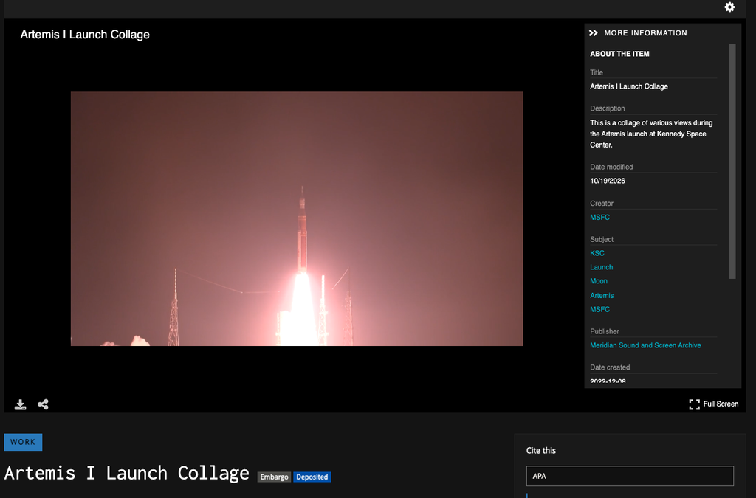This screenshot has height=498, width=756.
Task: Open the MSFC creator link
Action: (599, 217)
